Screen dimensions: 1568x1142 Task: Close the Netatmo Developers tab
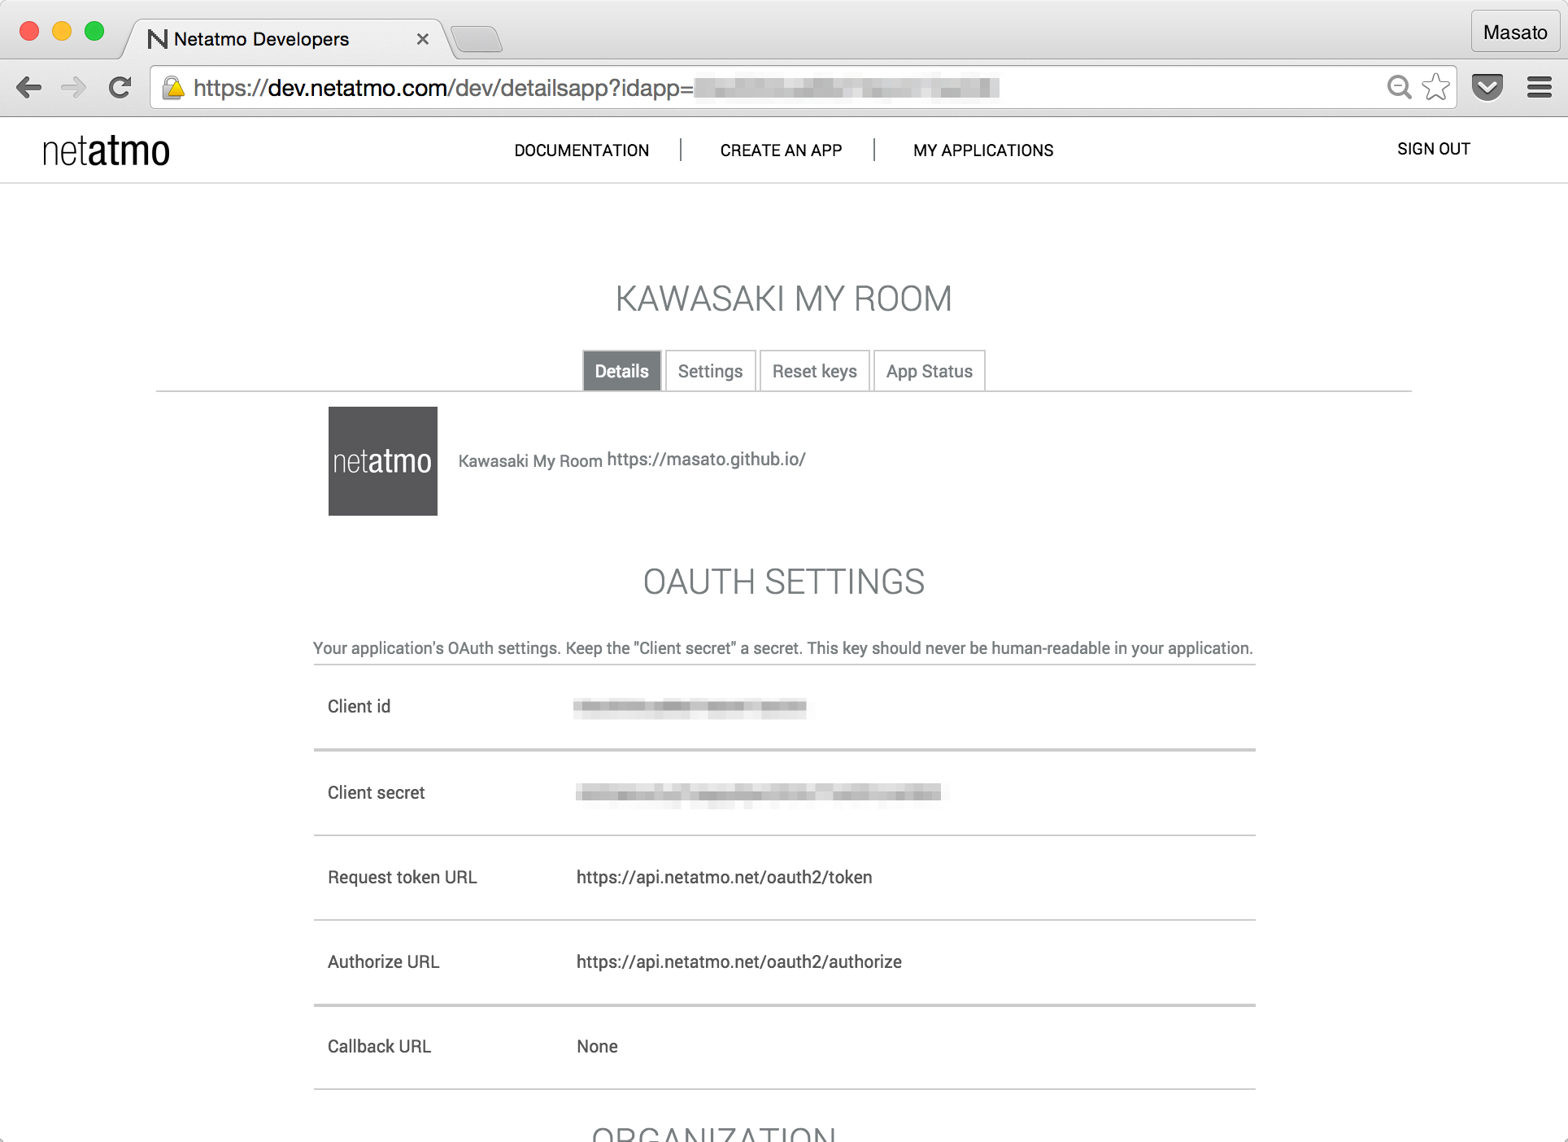(x=422, y=39)
